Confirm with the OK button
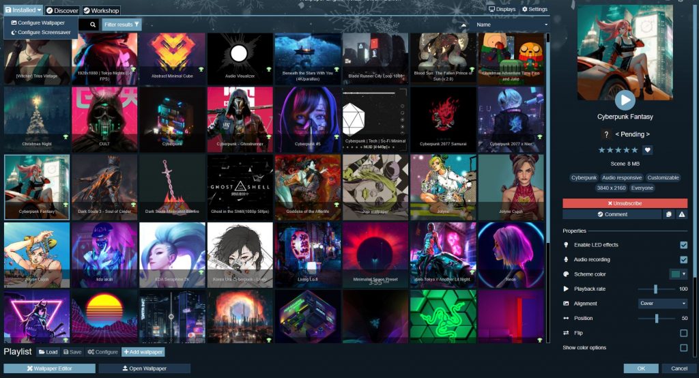 click(641, 368)
